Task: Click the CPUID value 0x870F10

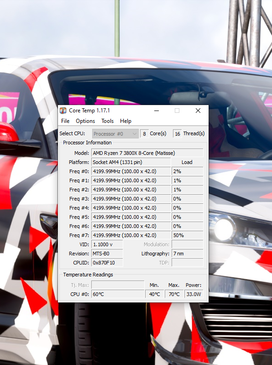Action: pyautogui.click(x=107, y=263)
